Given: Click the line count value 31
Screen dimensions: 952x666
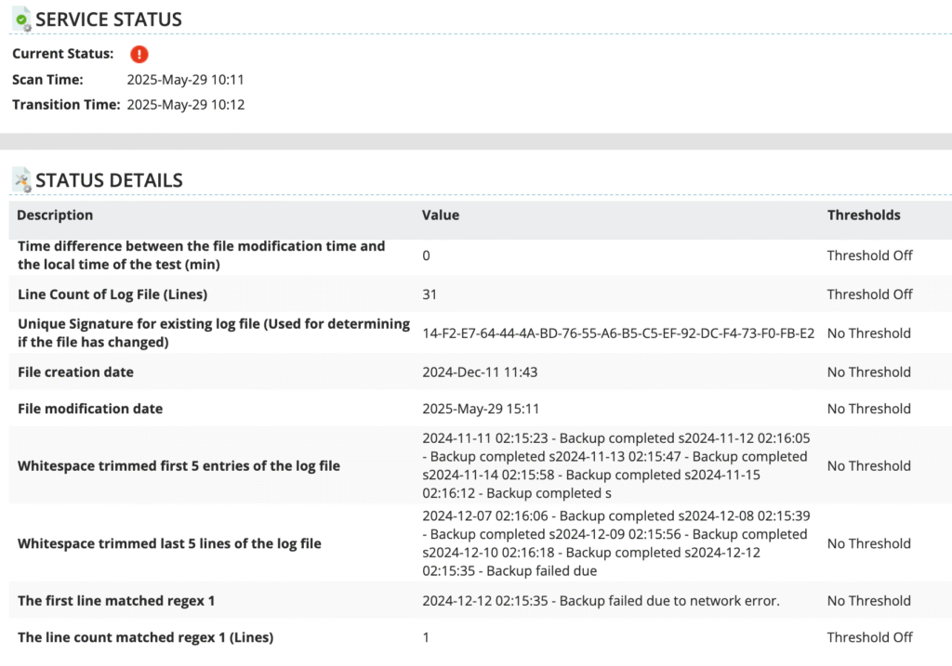Looking at the screenshot, I should (x=430, y=294).
